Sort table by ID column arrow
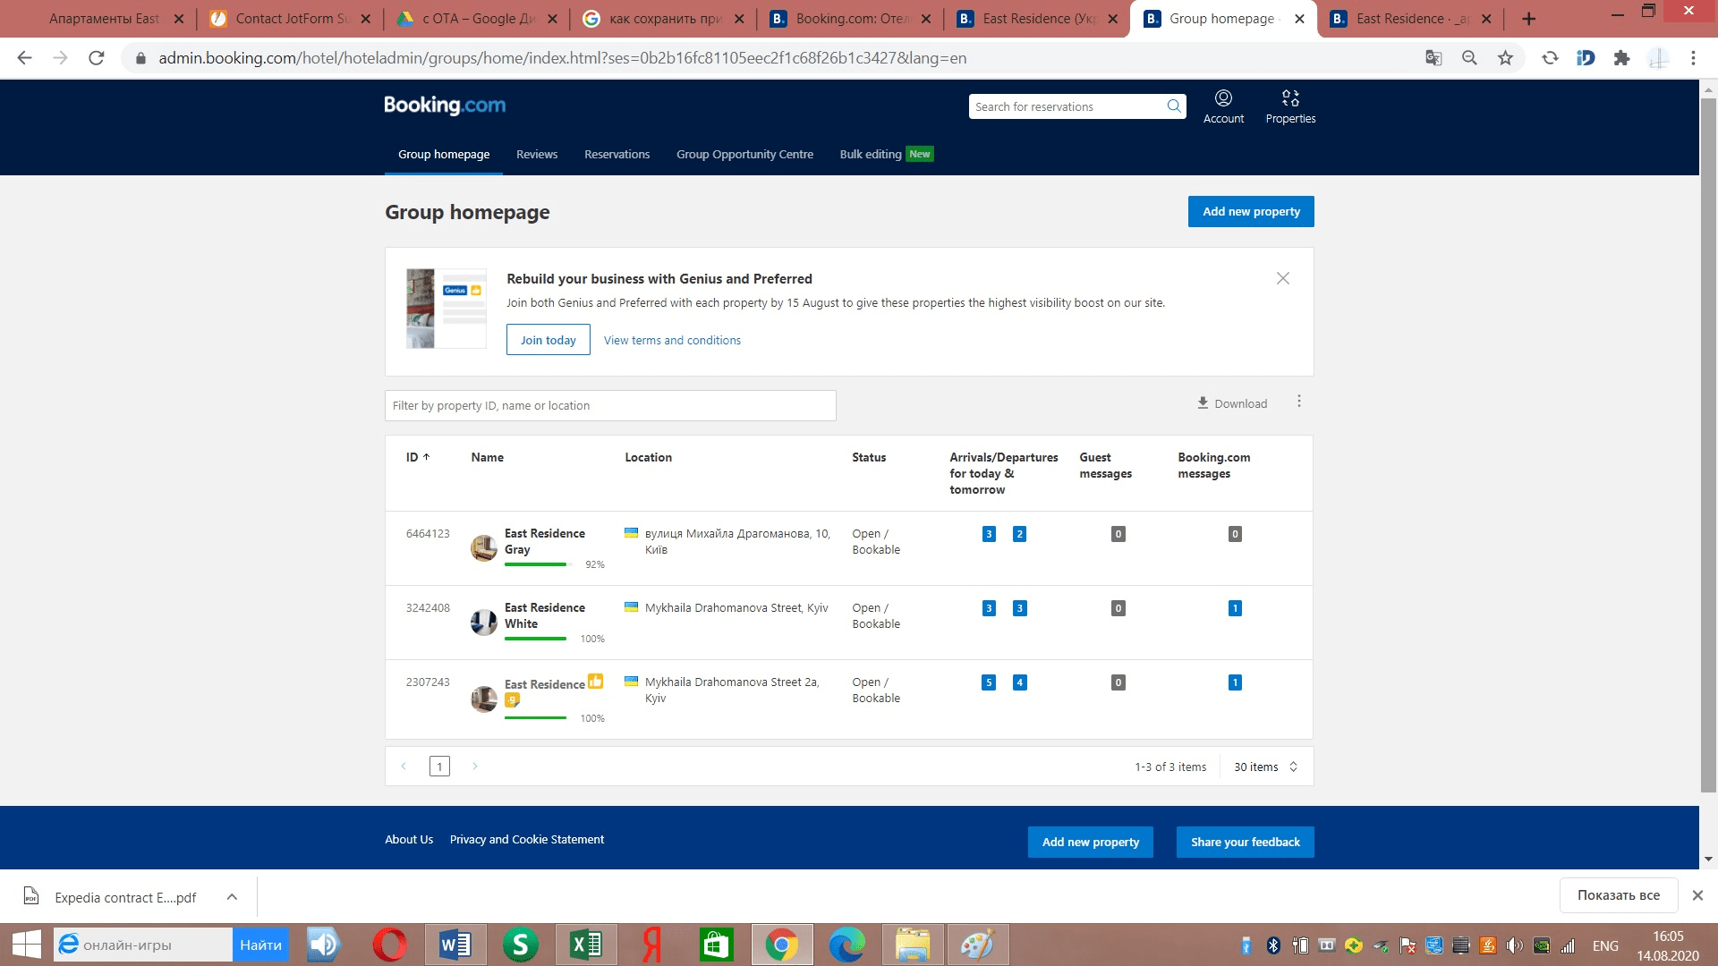The image size is (1718, 966). [x=426, y=457]
